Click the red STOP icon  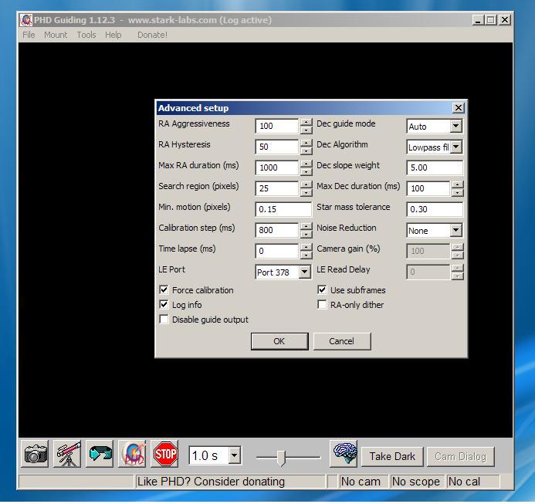click(164, 454)
